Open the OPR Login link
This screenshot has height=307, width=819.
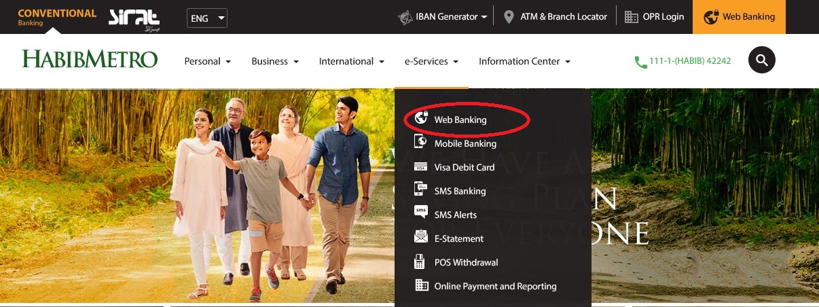(x=654, y=17)
